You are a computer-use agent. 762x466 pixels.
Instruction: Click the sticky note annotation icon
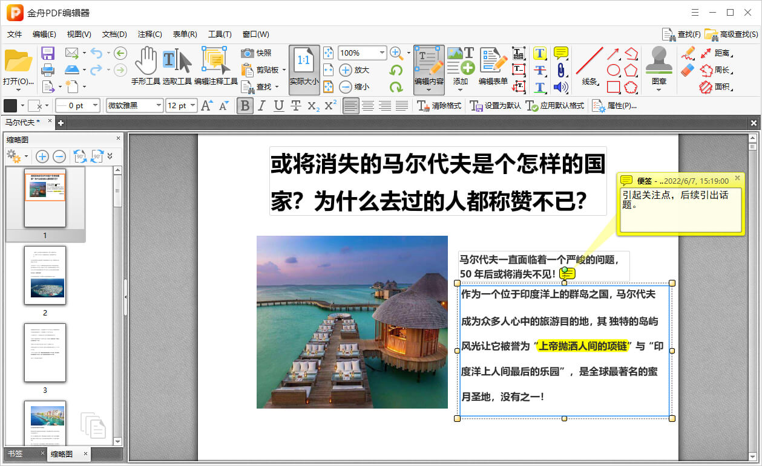[561, 53]
